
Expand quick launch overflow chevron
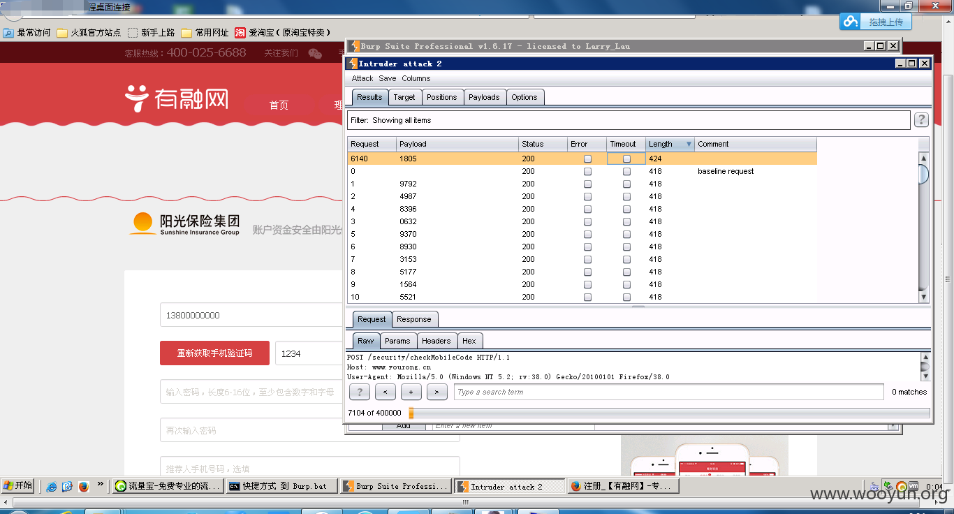point(100,483)
